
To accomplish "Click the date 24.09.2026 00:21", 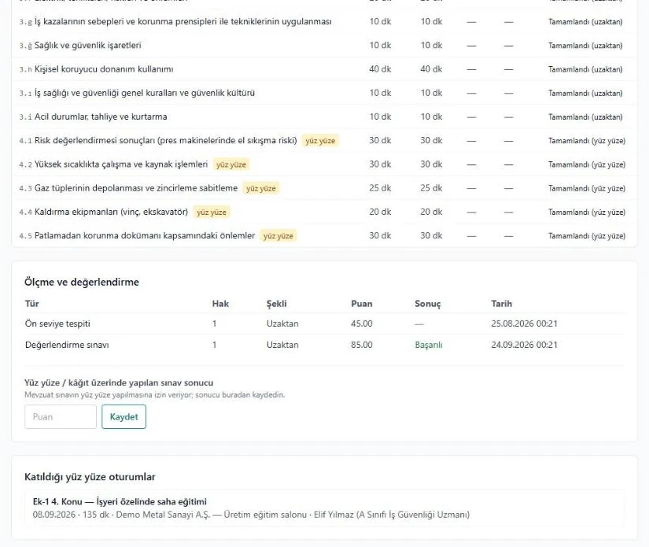I will (x=524, y=345).
